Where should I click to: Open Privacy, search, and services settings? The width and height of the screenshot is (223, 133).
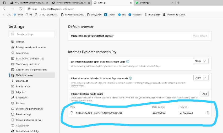click(x=31, y=47)
